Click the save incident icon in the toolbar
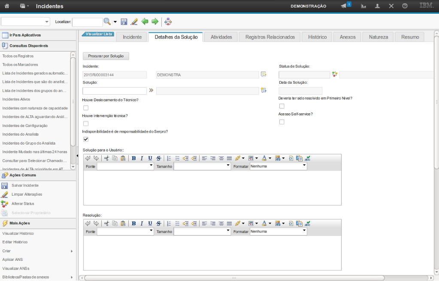Viewport: 439px width, 281px height. point(124,21)
